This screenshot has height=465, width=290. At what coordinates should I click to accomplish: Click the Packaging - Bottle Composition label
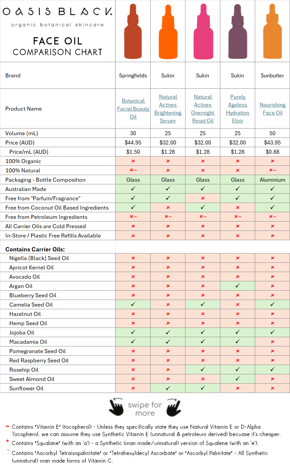[45, 180]
